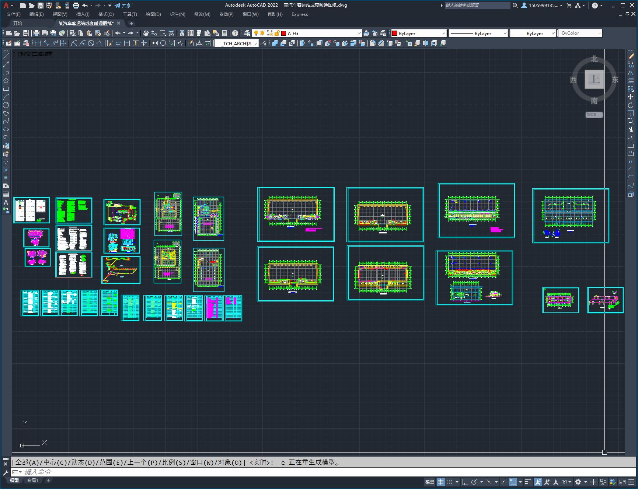Toggle grid display in status bar
The width and height of the screenshot is (638, 489).
pyautogui.click(x=441, y=482)
